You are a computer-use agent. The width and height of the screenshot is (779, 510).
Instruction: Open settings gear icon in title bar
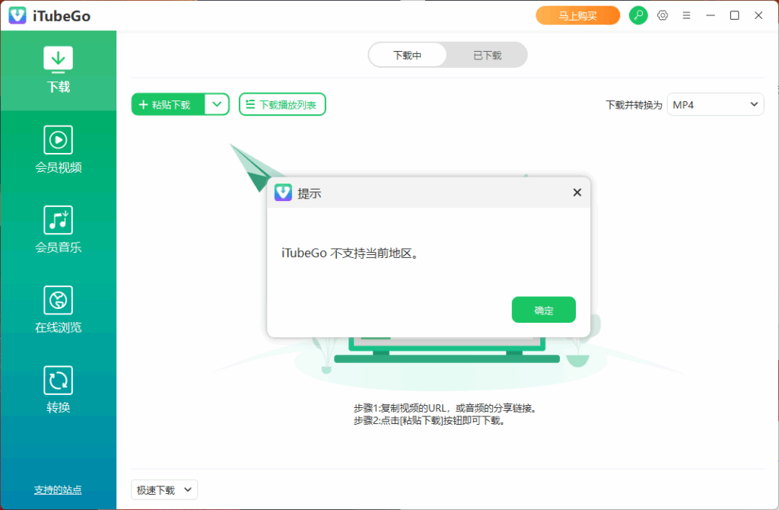click(x=663, y=15)
